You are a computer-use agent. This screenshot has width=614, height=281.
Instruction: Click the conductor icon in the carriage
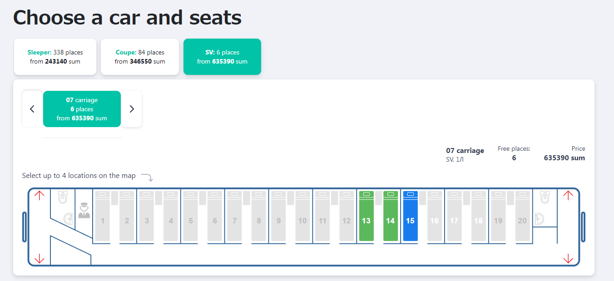84,210
